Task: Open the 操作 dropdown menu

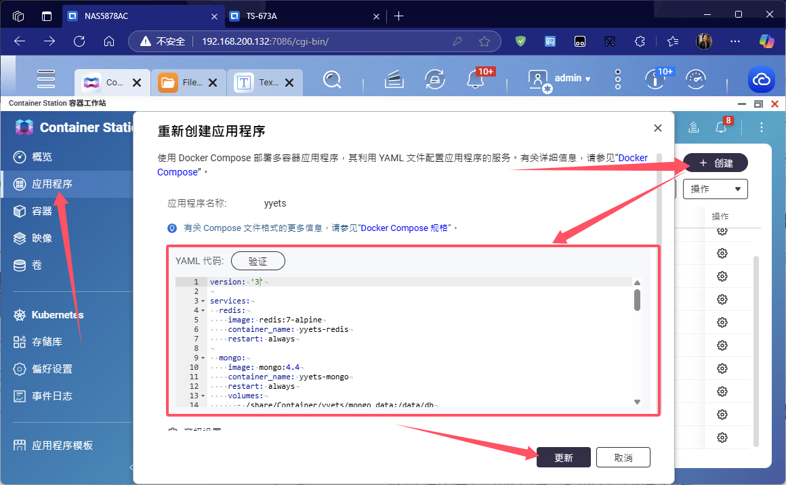Action: [715, 189]
